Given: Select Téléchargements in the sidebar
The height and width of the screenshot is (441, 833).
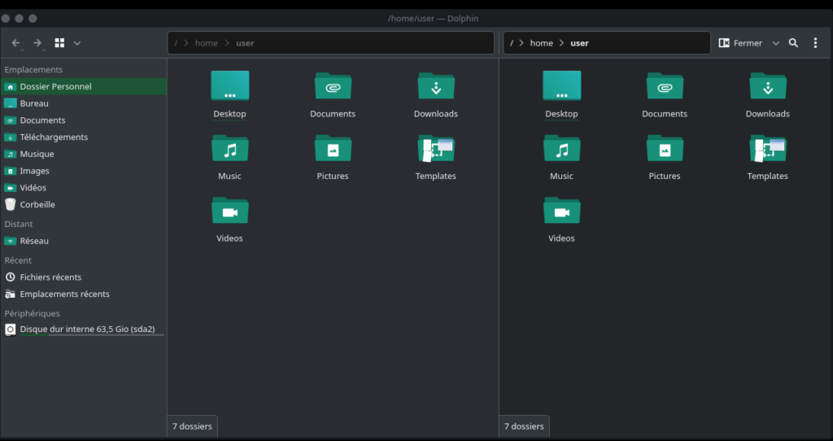Looking at the screenshot, I should click(54, 138).
